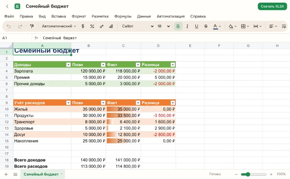Viewport: 290px width, 179px height.
Task: Activate the format painter tool
Action: tap(32, 26)
